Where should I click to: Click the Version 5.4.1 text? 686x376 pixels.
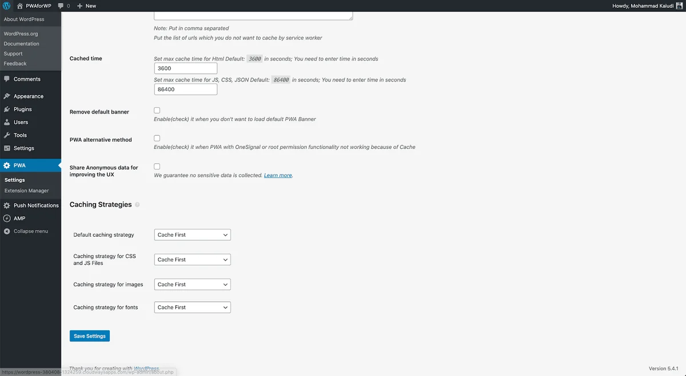(663, 369)
